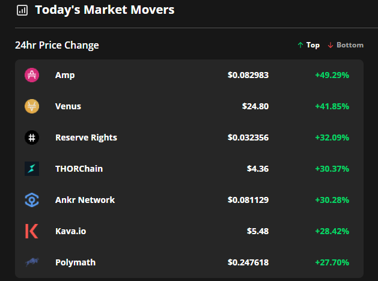Click the Polymath bull icon
The height and width of the screenshot is (281, 378).
[32, 262]
